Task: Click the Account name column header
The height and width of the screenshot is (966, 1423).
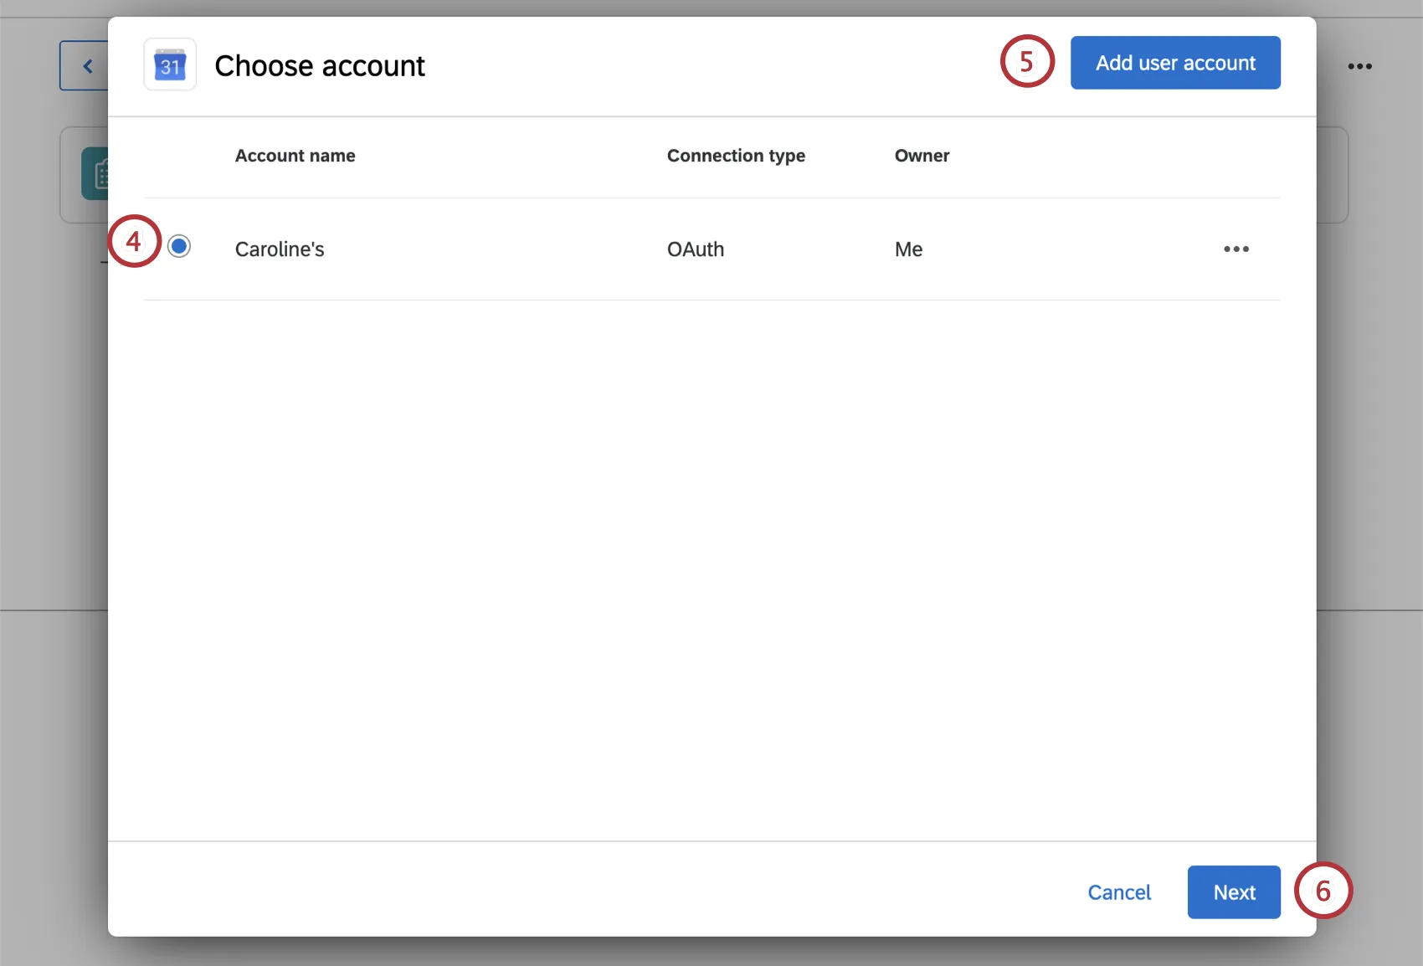Action: click(295, 156)
